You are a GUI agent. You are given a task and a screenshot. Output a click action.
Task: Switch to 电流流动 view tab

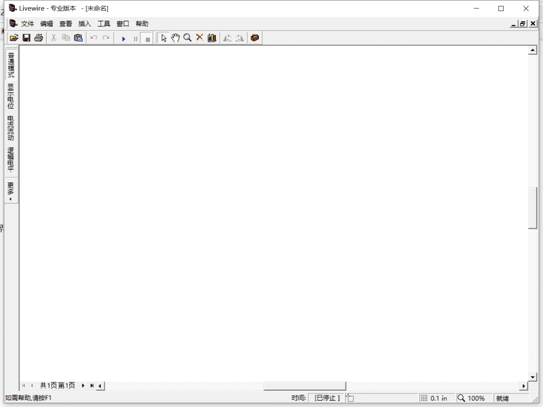tap(11, 128)
